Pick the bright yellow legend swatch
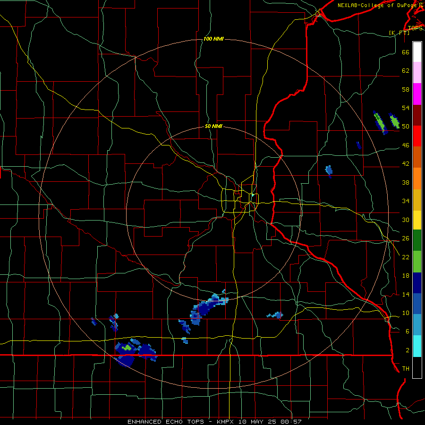 pos(417,220)
